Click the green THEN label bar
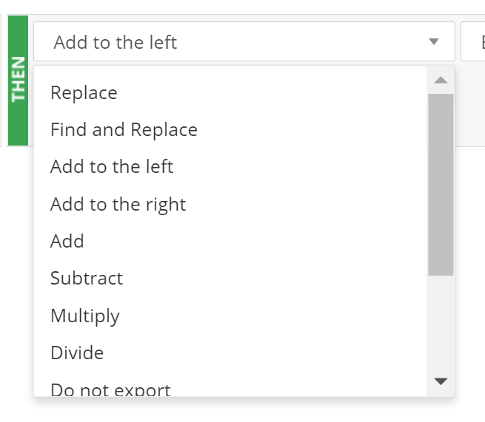The image size is (485, 422). pos(19,81)
